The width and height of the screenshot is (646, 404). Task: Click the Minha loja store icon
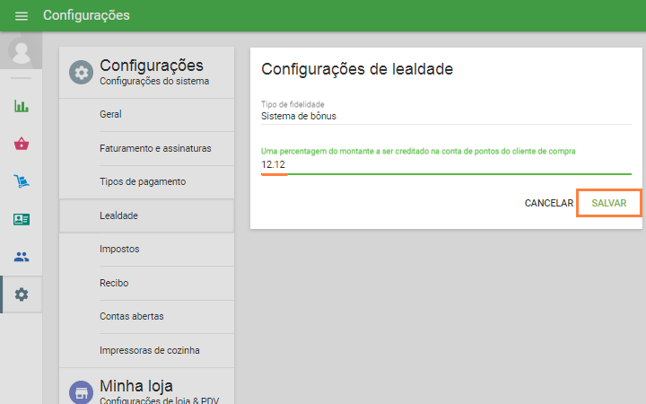(x=81, y=391)
